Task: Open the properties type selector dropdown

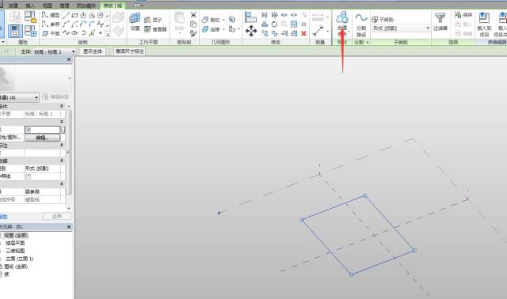Action: [x=19, y=97]
